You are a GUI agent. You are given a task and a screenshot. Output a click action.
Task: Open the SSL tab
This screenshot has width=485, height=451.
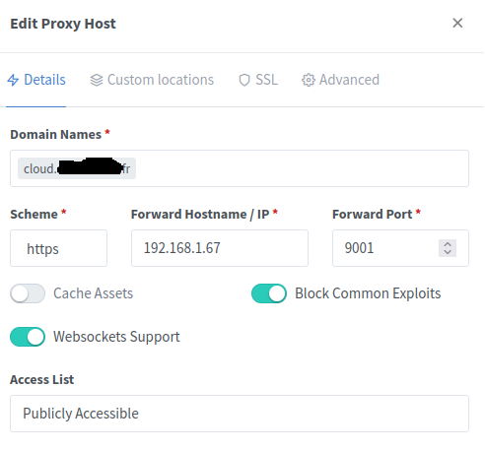[258, 80]
